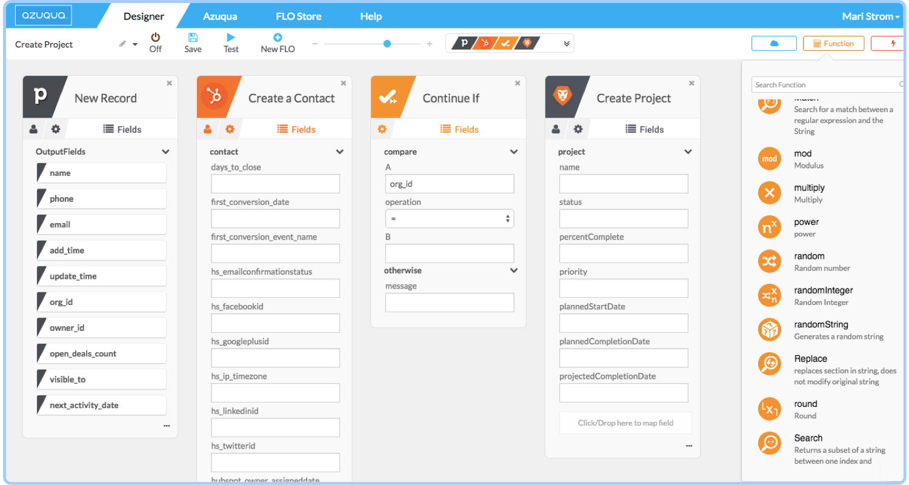Open the New Record card user account icon

coord(33,129)
